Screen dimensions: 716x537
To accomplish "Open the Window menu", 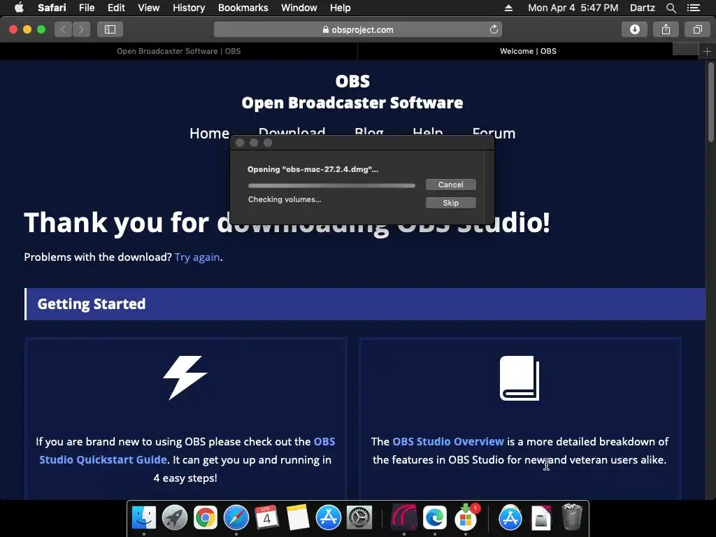I will [299, 8].
